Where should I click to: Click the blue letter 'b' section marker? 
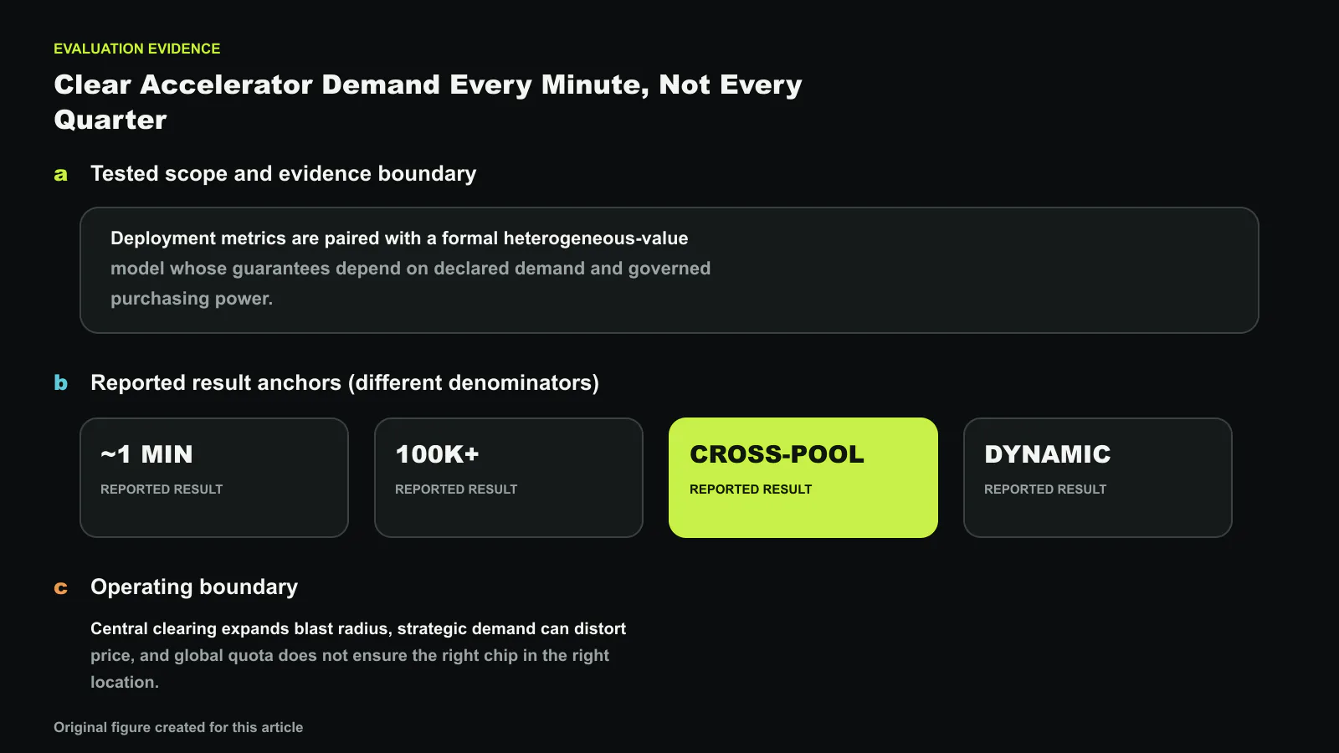tap(60, 382)
